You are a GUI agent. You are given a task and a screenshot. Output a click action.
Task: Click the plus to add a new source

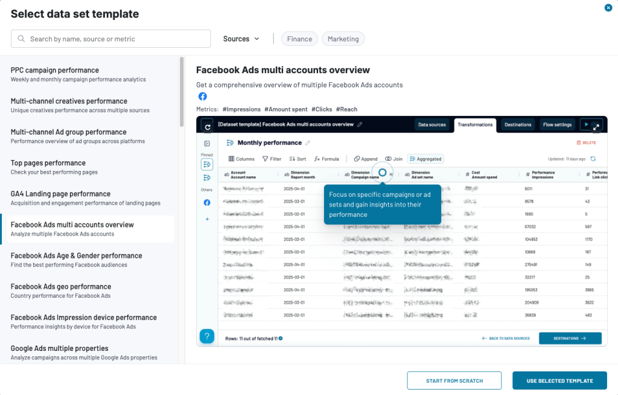click(x=207, y=219)
